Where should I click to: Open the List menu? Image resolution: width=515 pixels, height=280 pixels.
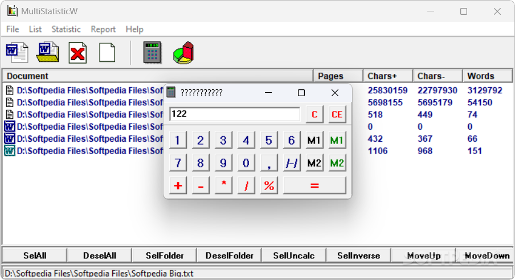(x=35, y=29)
